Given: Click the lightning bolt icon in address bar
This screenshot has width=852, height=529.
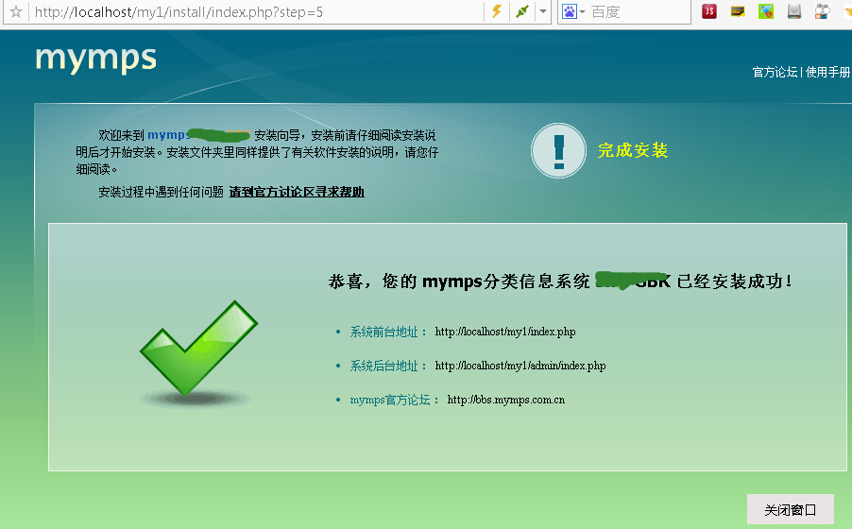Looking at the screenshot, I should [x=496, y=12].
